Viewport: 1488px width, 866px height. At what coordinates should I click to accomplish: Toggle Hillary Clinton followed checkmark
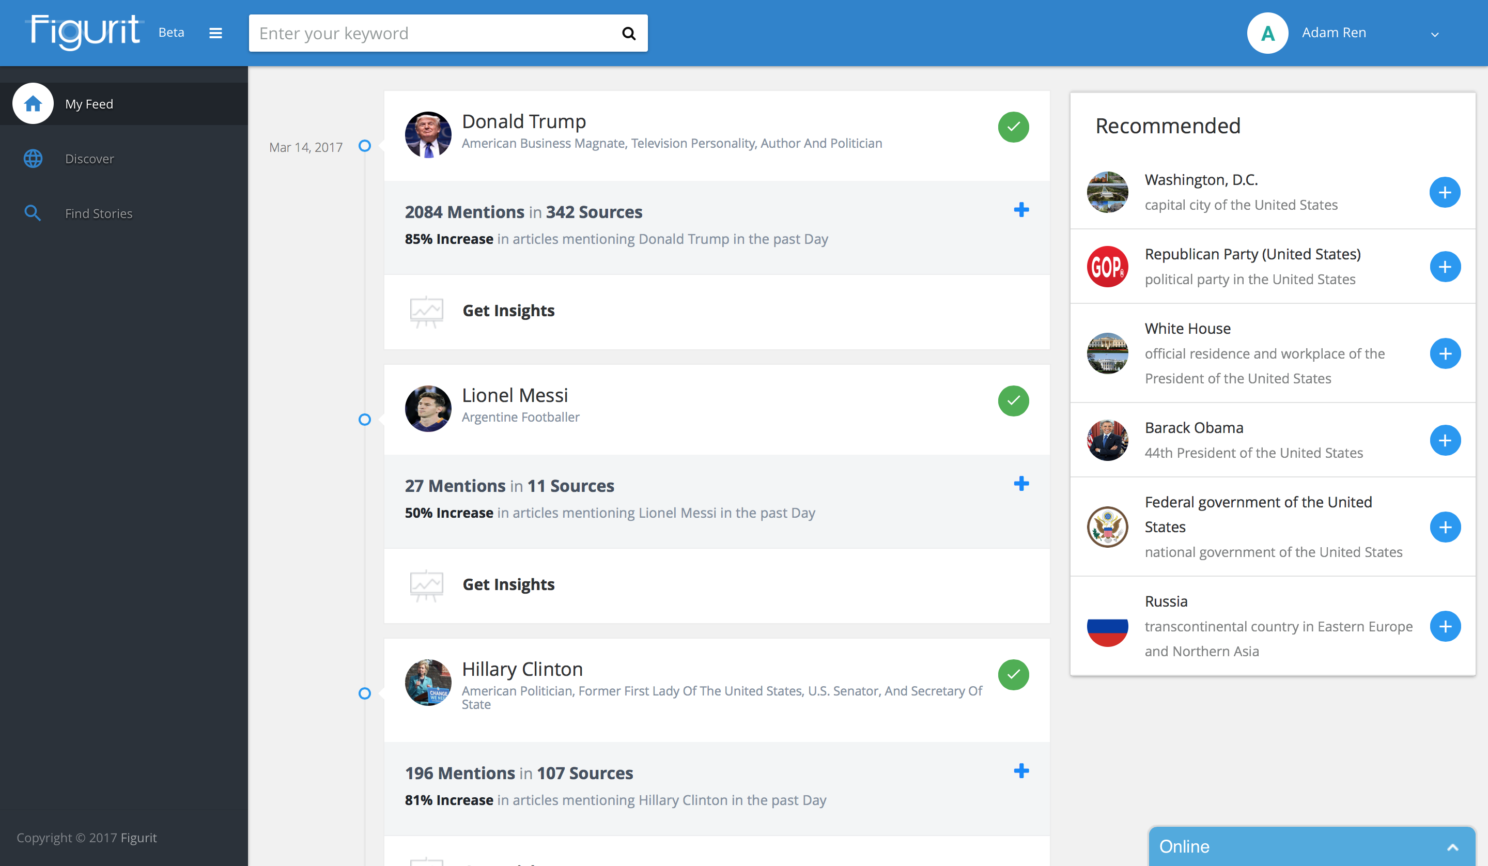click(x=1013, y=675)
